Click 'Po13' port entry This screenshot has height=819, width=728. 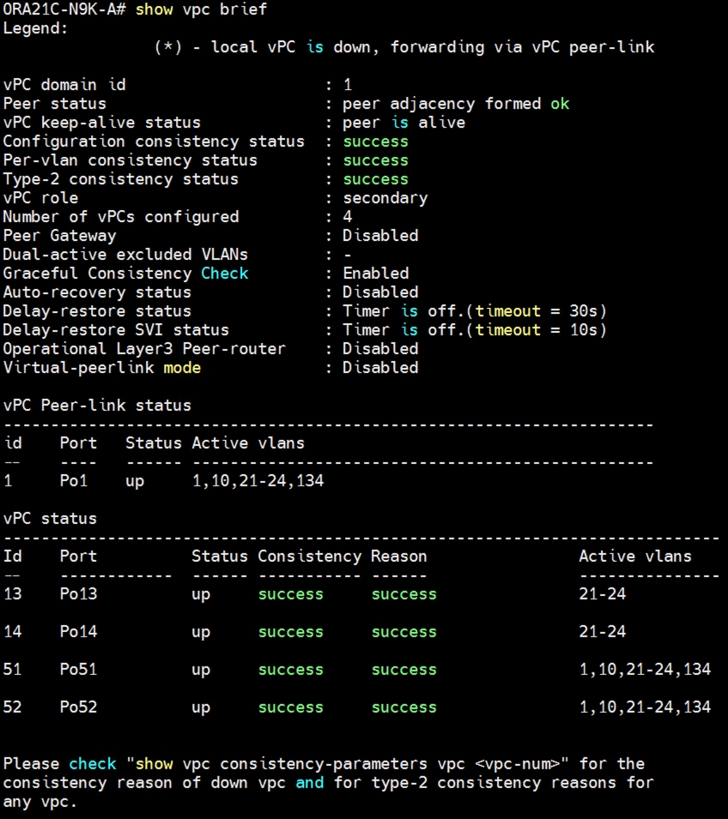78,594
